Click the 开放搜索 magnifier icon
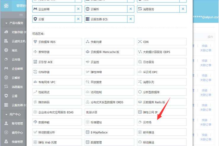Screen dimensions: 219x146 click(x=87, y=82)
